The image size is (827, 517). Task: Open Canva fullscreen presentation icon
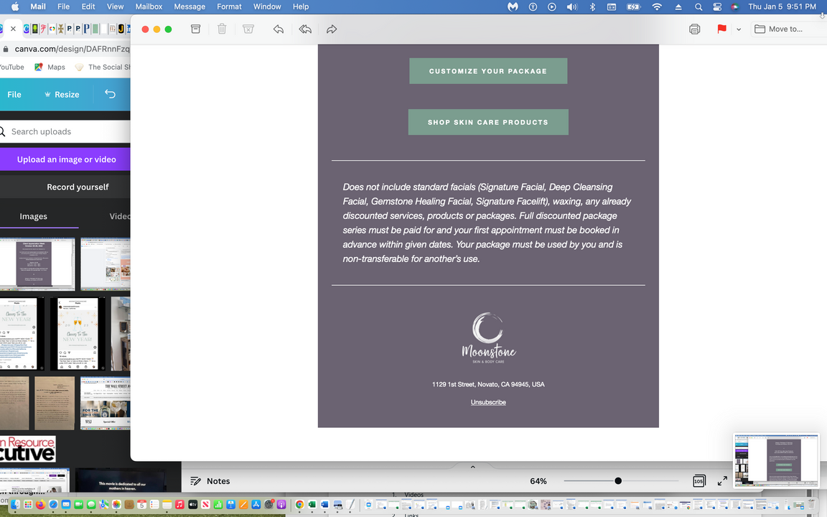723,481
